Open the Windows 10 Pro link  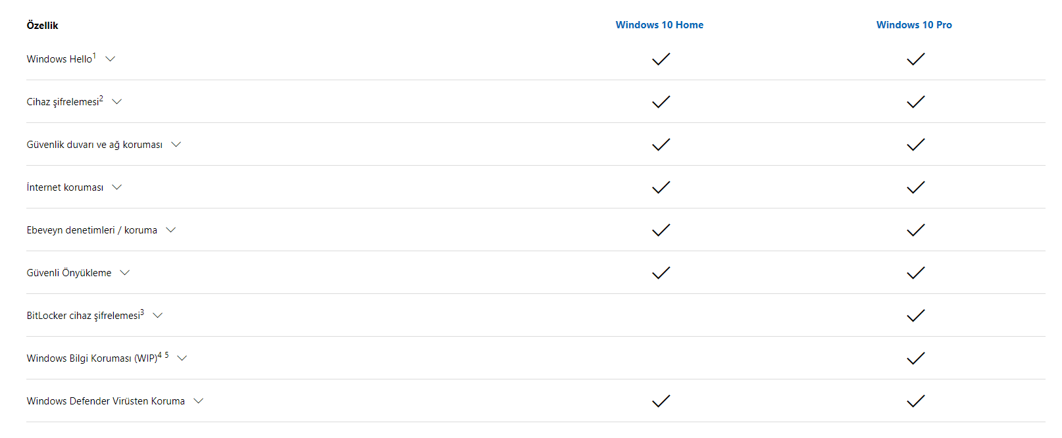914,25
